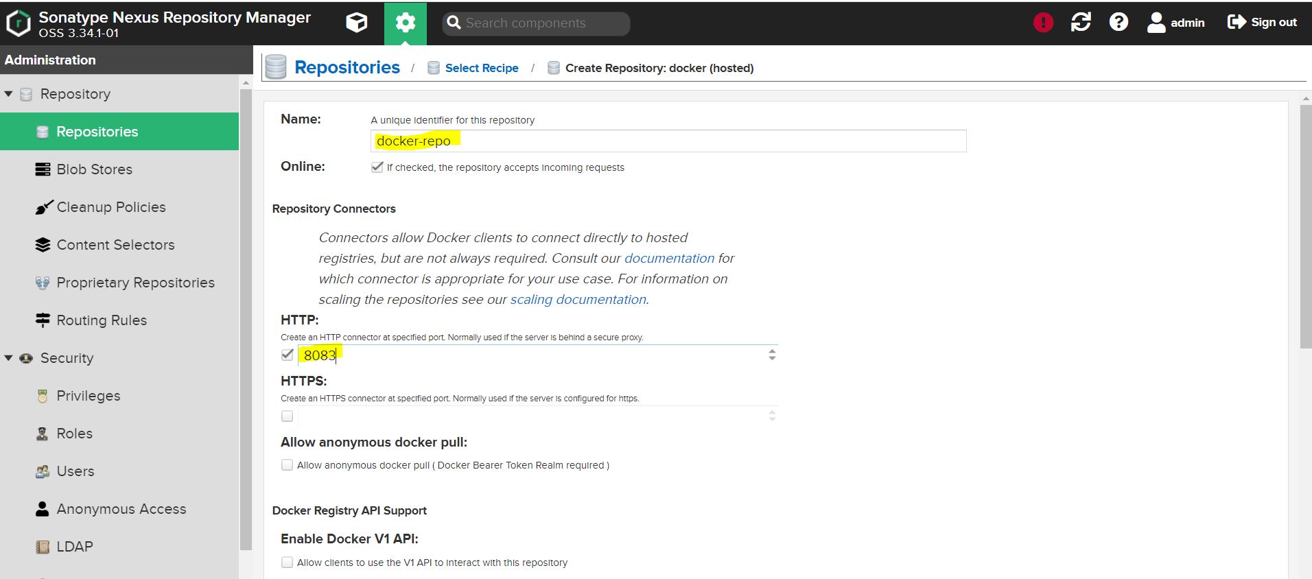Click the sidebar scroll up arrow
This screenshot has height=579, width=1312.
[246, 82]
